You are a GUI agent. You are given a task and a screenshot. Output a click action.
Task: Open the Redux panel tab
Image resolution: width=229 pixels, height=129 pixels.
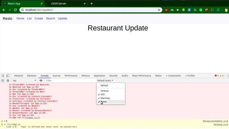(158, 76)
